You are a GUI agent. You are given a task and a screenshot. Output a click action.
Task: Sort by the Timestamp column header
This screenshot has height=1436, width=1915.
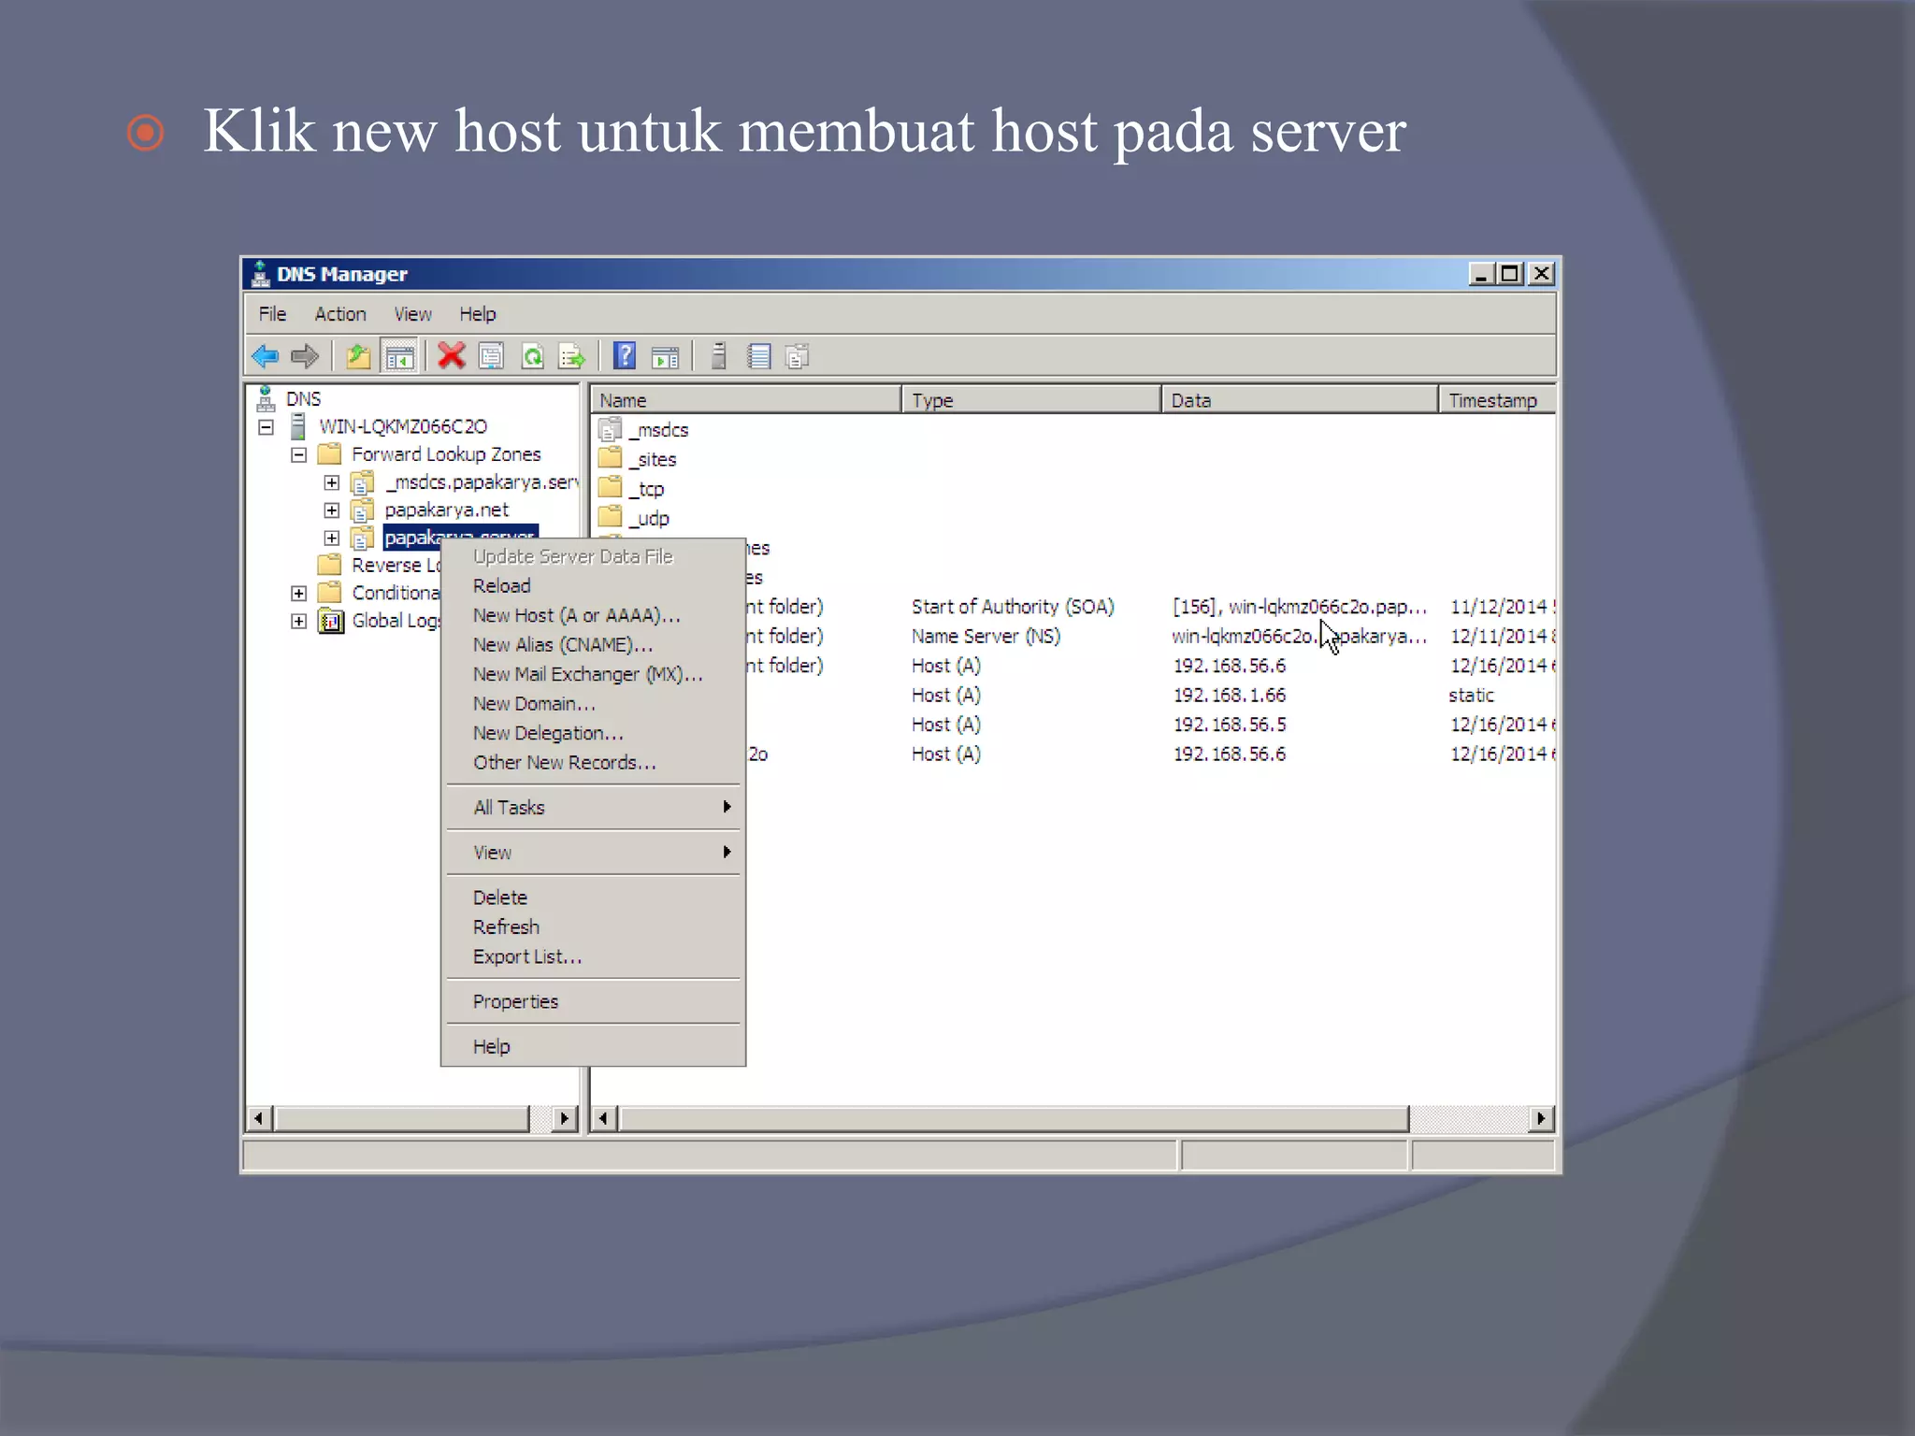point(1497,400)
